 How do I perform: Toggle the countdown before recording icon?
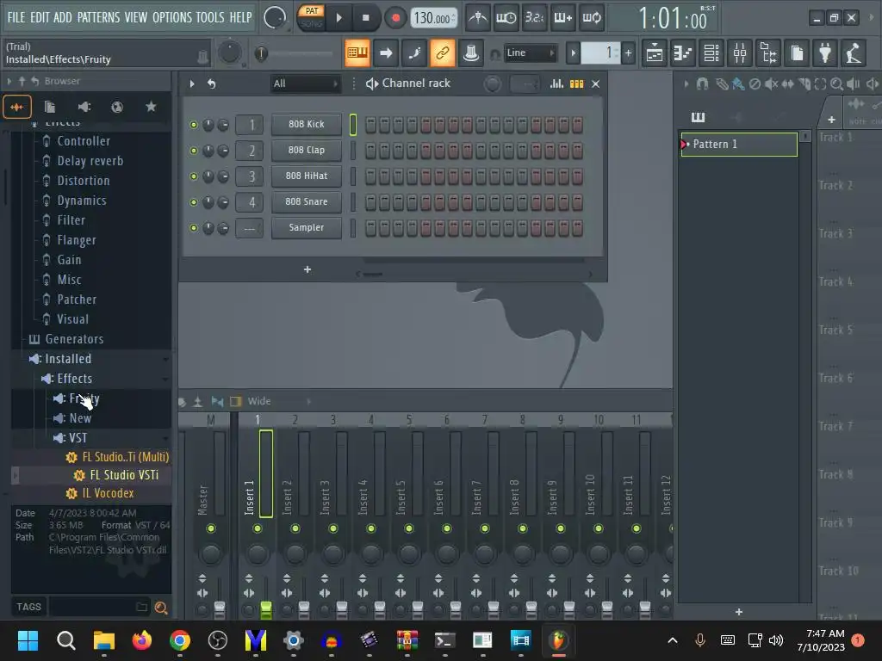[534, 18]
